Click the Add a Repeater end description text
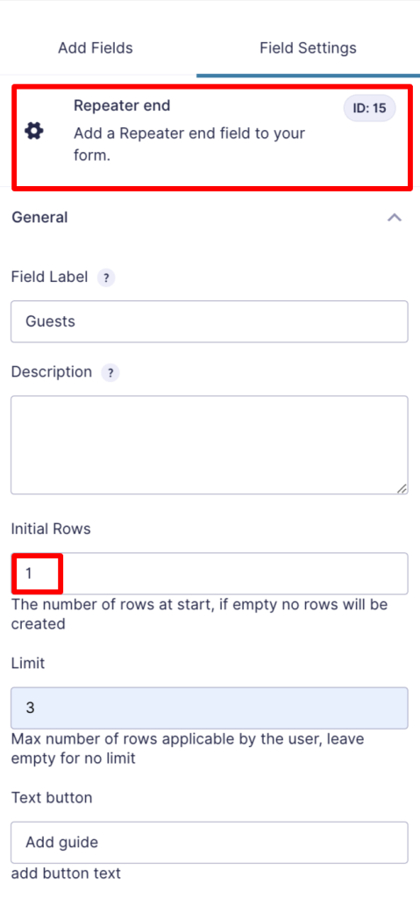420x899 pixels. pyautogui.click(x=189, y=144)
